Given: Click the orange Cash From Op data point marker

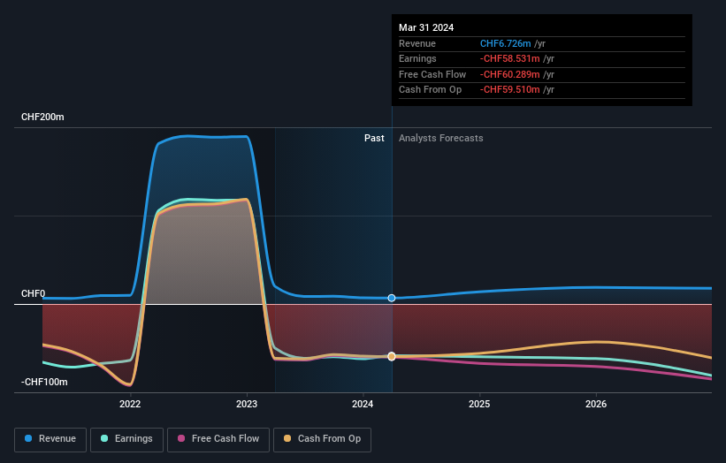Looking at the screenshot, I should (x=392, y=356).
